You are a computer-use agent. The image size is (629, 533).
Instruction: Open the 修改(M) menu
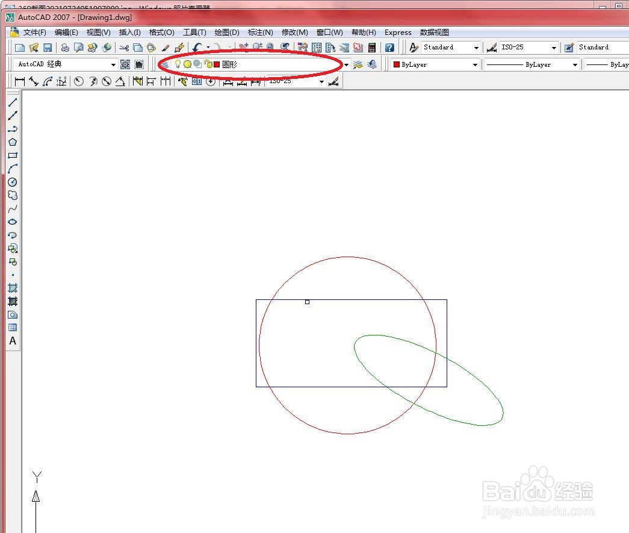point(295,33)
